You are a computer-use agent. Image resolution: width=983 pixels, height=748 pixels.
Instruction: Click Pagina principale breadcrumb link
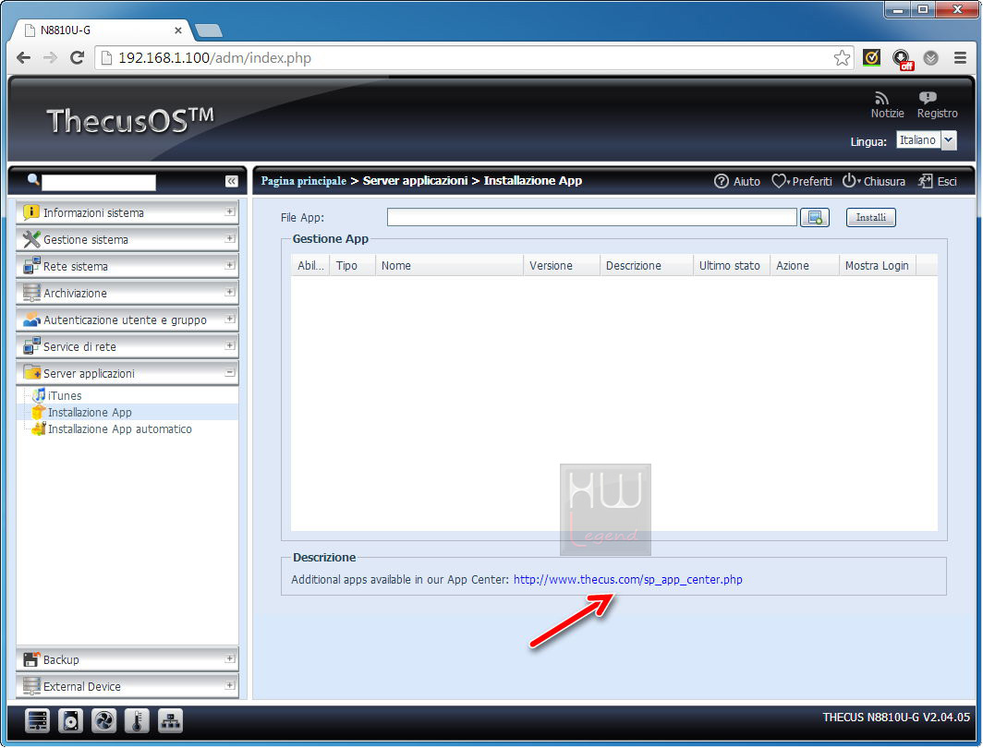303,180
